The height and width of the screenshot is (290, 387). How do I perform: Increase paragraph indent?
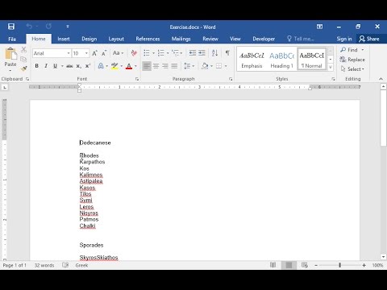pos(202,53)
